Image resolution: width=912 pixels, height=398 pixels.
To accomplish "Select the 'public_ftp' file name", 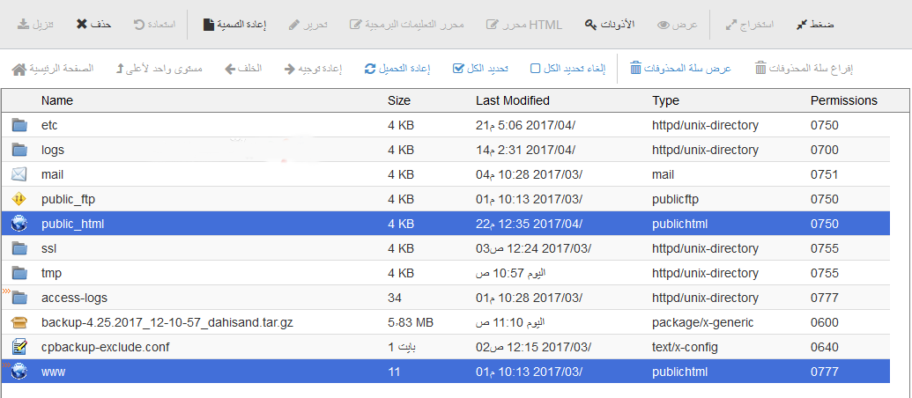I will [68, 199].
